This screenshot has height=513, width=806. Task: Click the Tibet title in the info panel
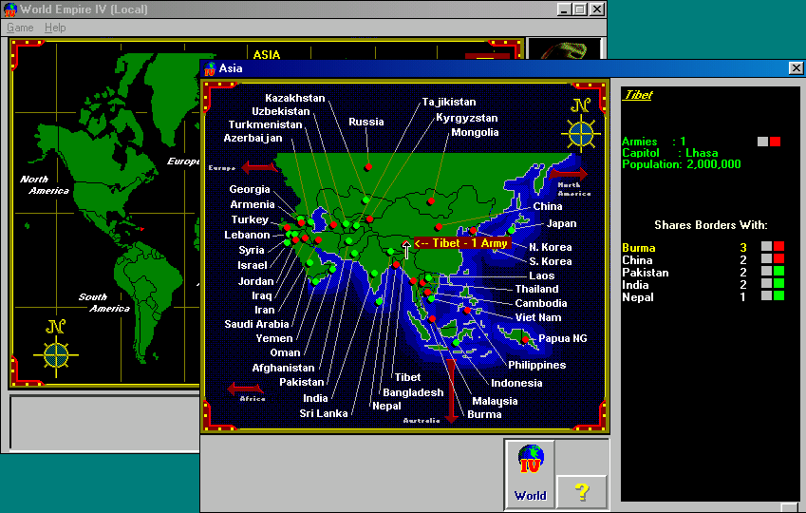(637, 95)
